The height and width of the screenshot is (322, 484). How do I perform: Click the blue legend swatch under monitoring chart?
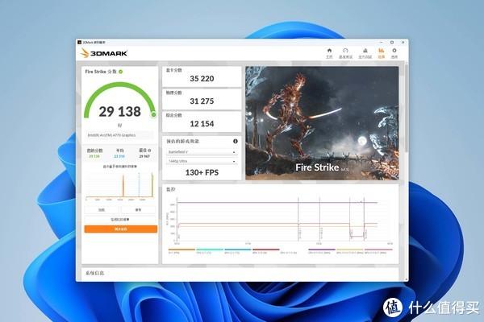tap(238, 250)
